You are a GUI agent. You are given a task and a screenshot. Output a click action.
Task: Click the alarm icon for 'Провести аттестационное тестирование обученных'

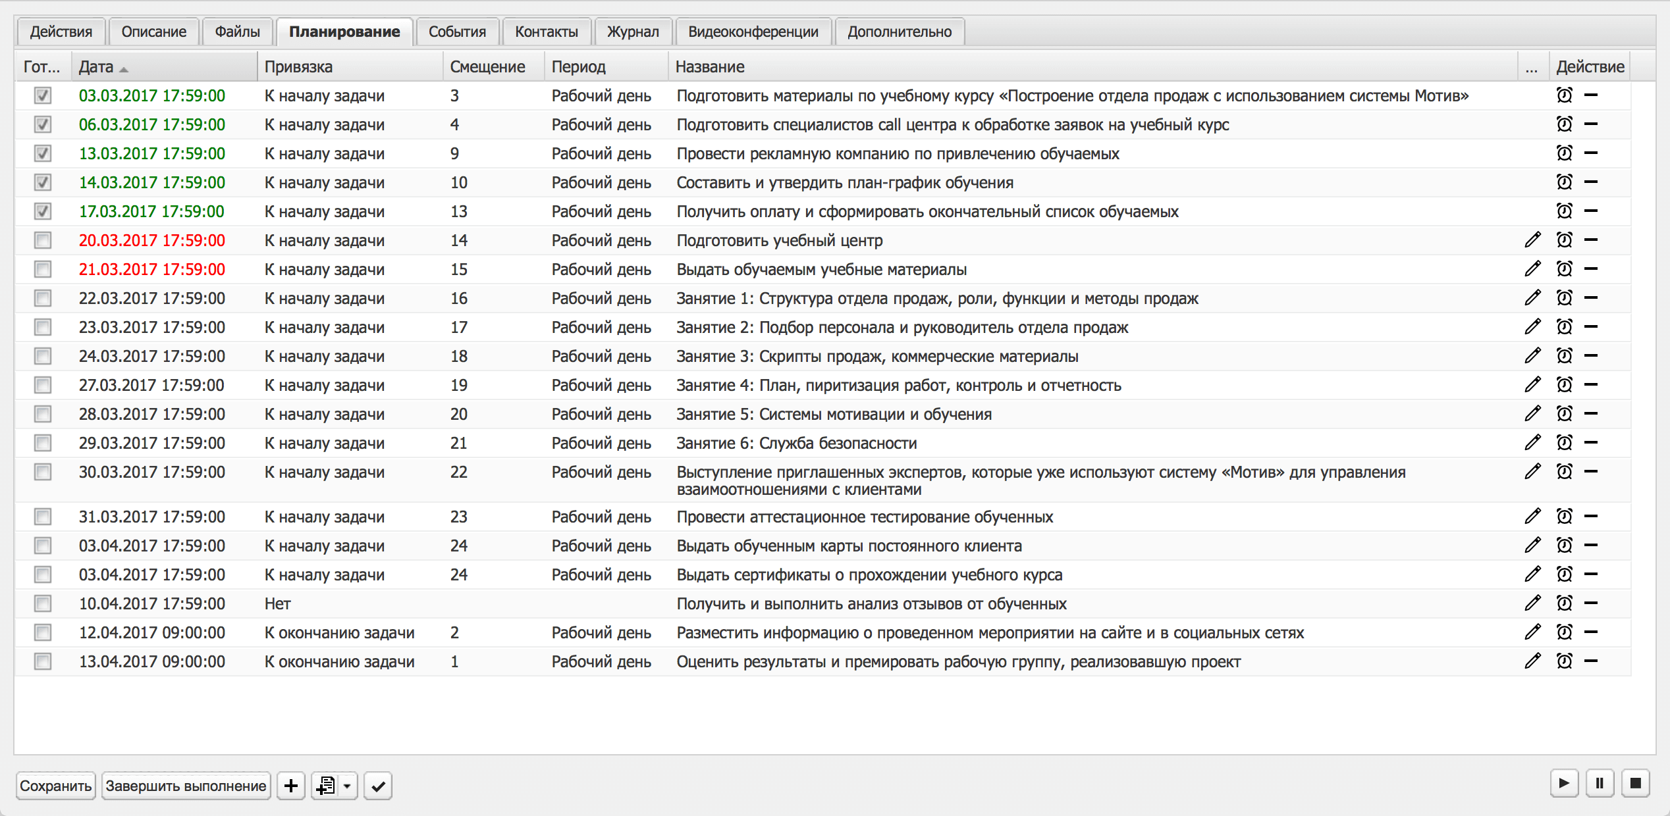(1565, 517)
